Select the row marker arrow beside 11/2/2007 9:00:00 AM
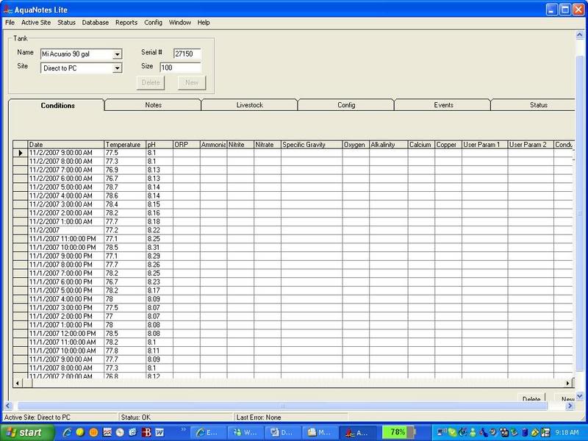The width and height of the screenshot is (588, 441). coord(21,153)
